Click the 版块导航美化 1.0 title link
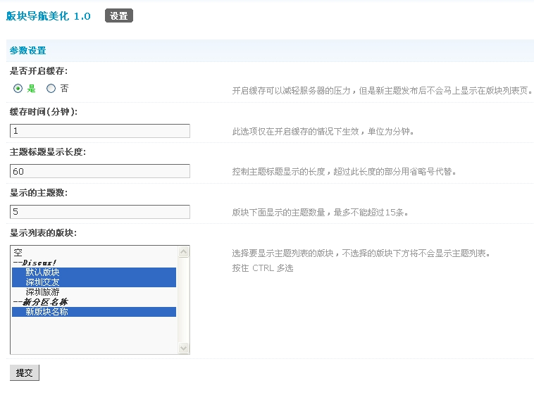The width and height of the screenshot is (534, 402). tap(49, 15)
